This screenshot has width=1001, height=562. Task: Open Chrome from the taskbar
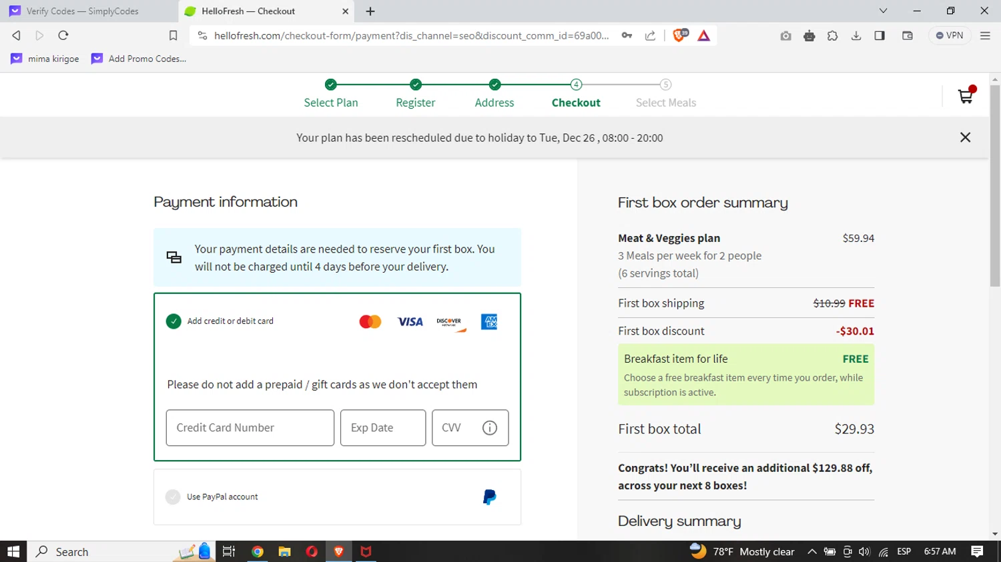coord(258,551)
